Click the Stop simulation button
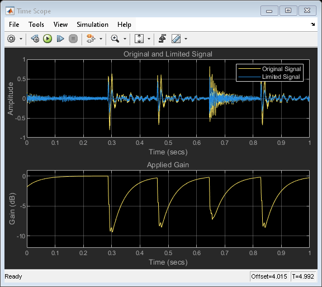Screen dimensions: 322x287 73,39
